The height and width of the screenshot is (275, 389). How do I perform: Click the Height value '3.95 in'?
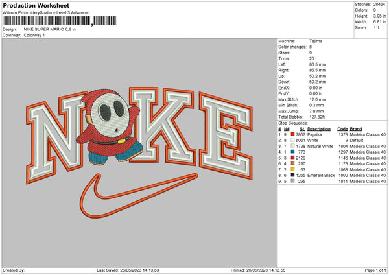click(x=379, y=16)
